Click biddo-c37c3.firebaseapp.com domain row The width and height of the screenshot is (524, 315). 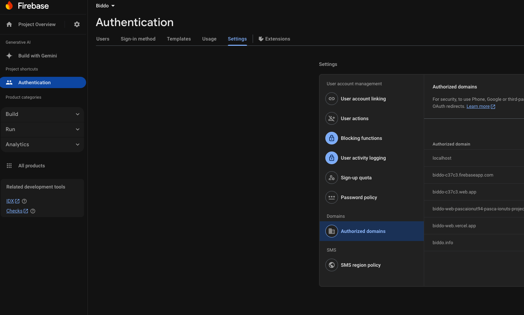click(x=474, y=175)
